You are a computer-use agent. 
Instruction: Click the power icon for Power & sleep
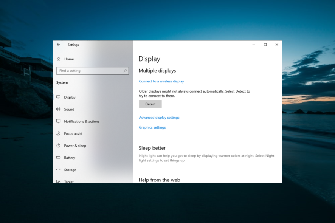pyautogui.click(x=58, y=146)
